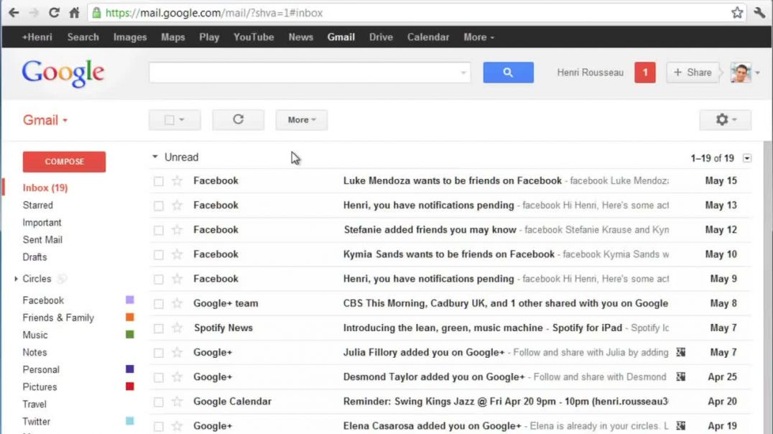This screenshot has height=434, width=773.
Task: Expand the Circles label
Action: pyautogui.click(x=16, y=279)
